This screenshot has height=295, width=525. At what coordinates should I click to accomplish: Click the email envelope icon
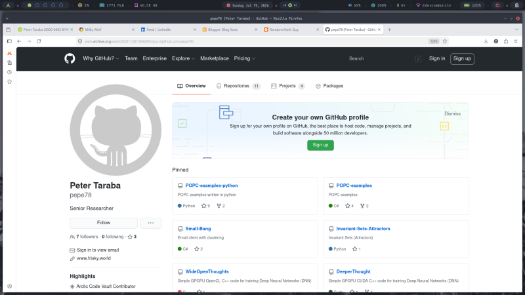(x=72, y=250)
